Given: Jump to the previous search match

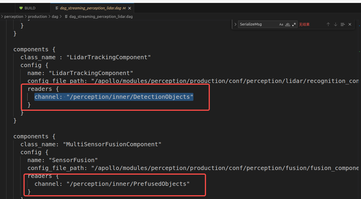Looking at the screenshot, I should pos(328,24).
